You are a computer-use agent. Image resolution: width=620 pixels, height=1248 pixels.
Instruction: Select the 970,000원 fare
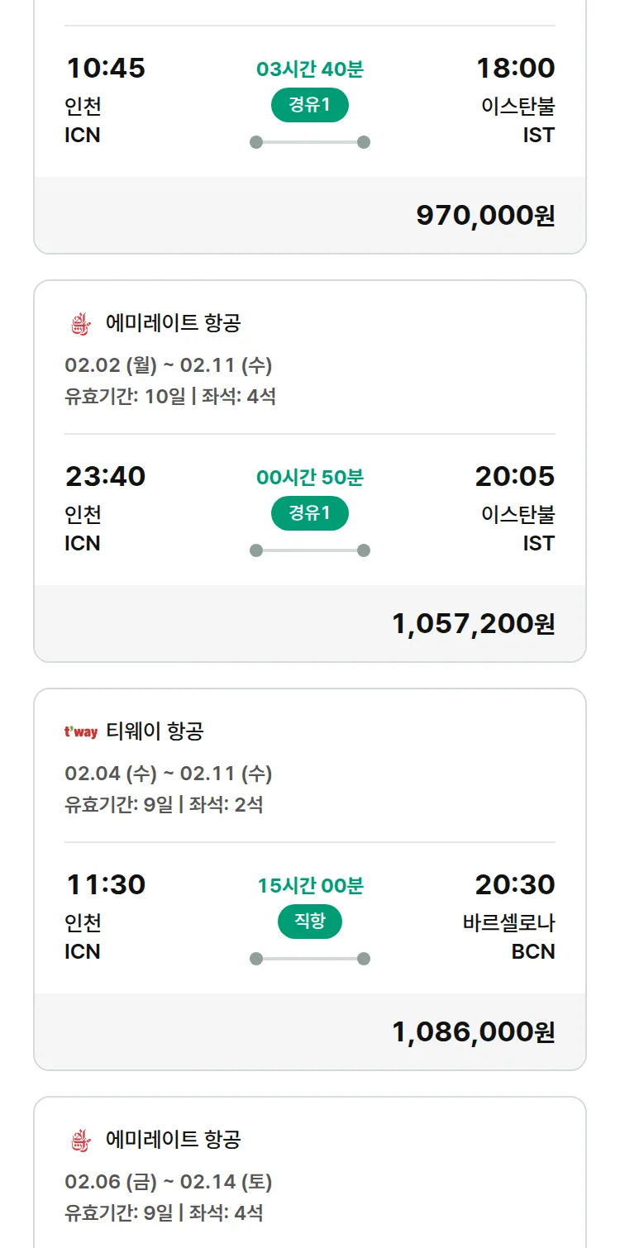click(x=485, y=215)
